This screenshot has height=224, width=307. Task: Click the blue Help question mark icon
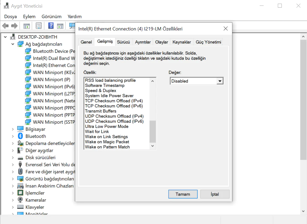(51, 26)
